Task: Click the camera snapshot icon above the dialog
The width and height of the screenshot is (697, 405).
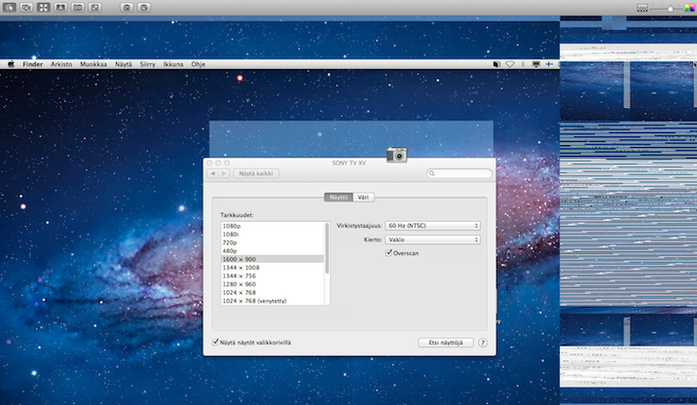Action: 396,154
